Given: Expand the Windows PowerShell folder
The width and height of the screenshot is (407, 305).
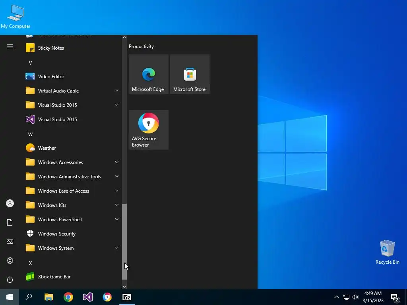Looking at the screenshot, I should coord(117,219).
